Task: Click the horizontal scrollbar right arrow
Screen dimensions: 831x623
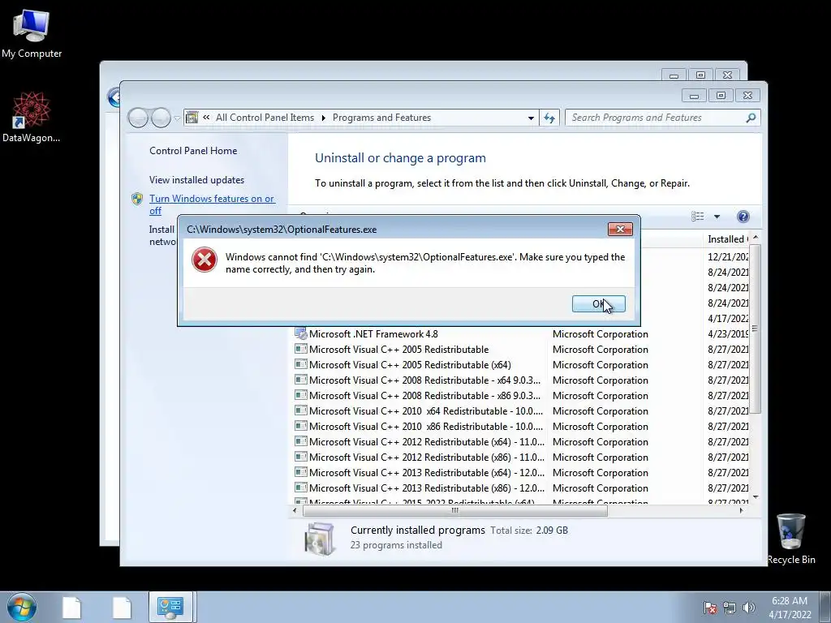Action: 741,511
